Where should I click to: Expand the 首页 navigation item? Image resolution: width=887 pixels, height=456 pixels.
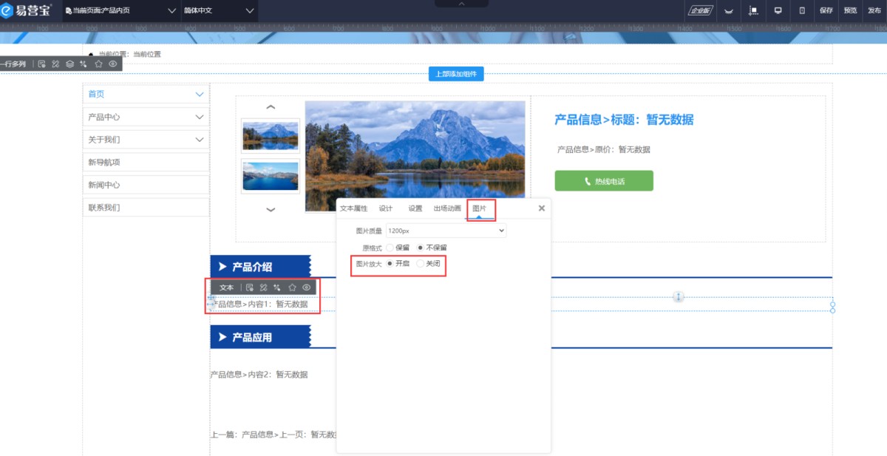(200, 94)
